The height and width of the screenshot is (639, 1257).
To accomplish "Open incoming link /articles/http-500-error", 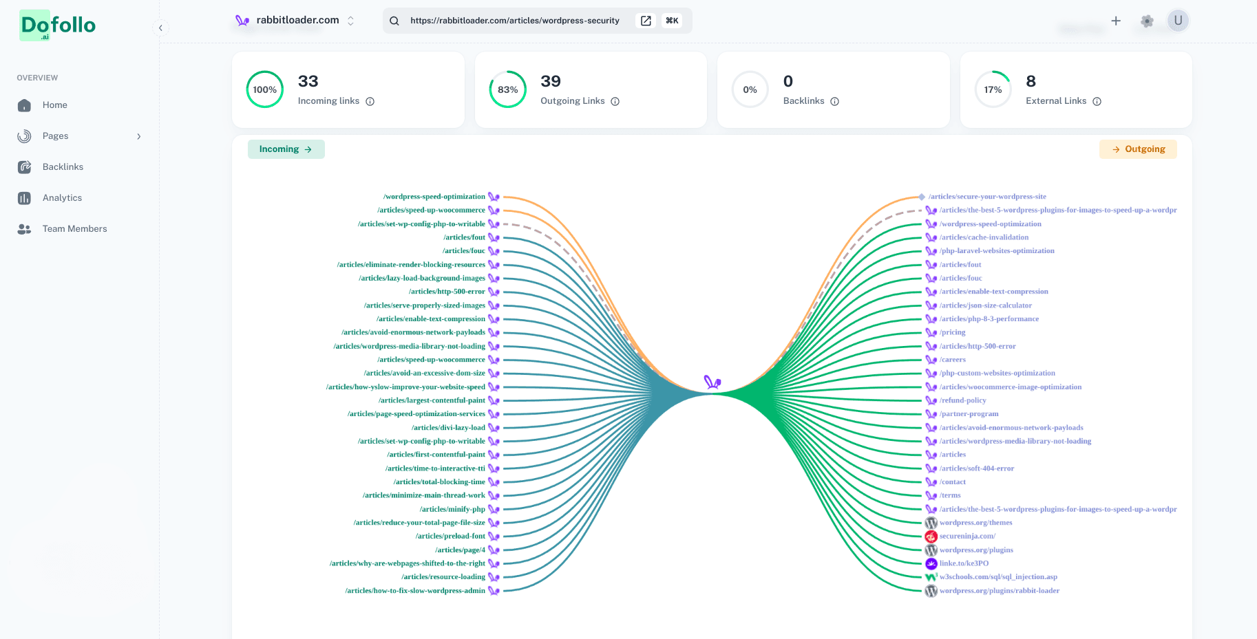I will [x=447, y=292].
